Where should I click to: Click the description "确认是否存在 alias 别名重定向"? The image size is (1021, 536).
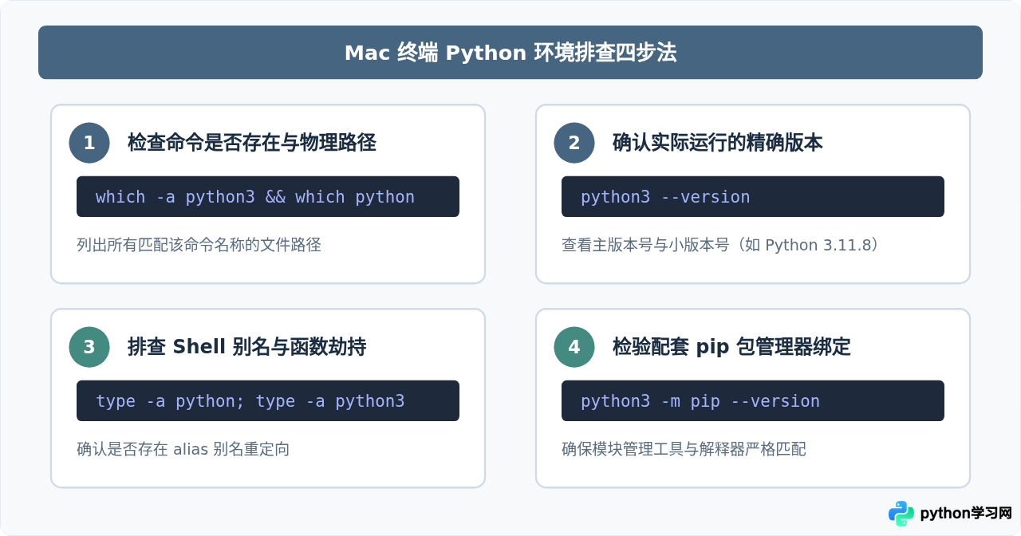click(183, 449)
